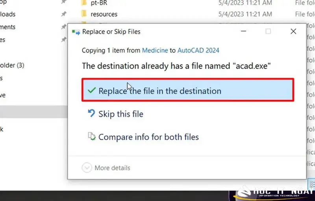This screenshot has width=315, height=201.
Task: Click the compare files document icon
Action: tap(91, 137)
